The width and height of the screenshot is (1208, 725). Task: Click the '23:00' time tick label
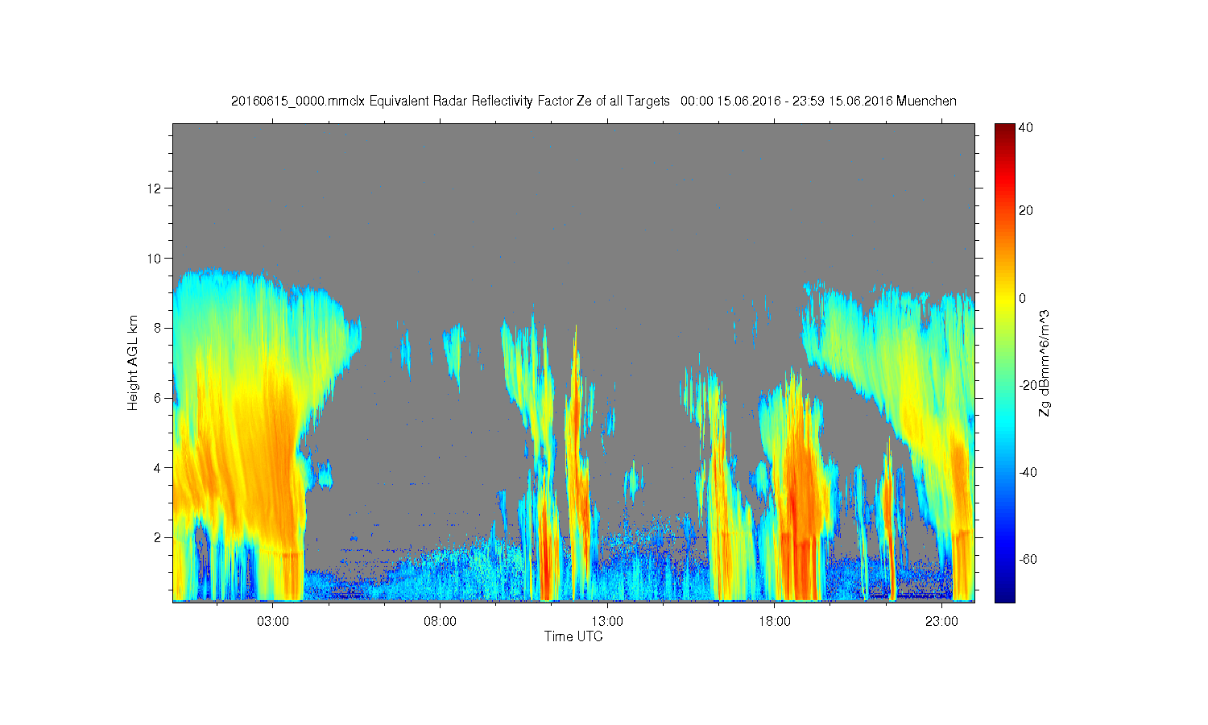[x=942, y=622]
